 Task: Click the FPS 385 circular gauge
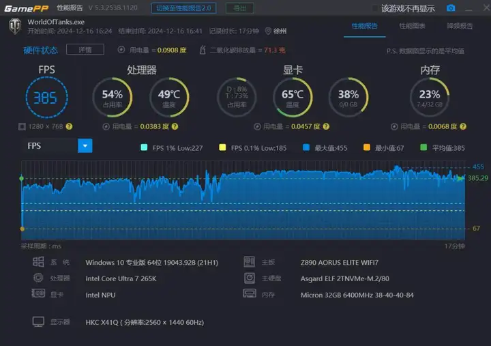[46, 98]
